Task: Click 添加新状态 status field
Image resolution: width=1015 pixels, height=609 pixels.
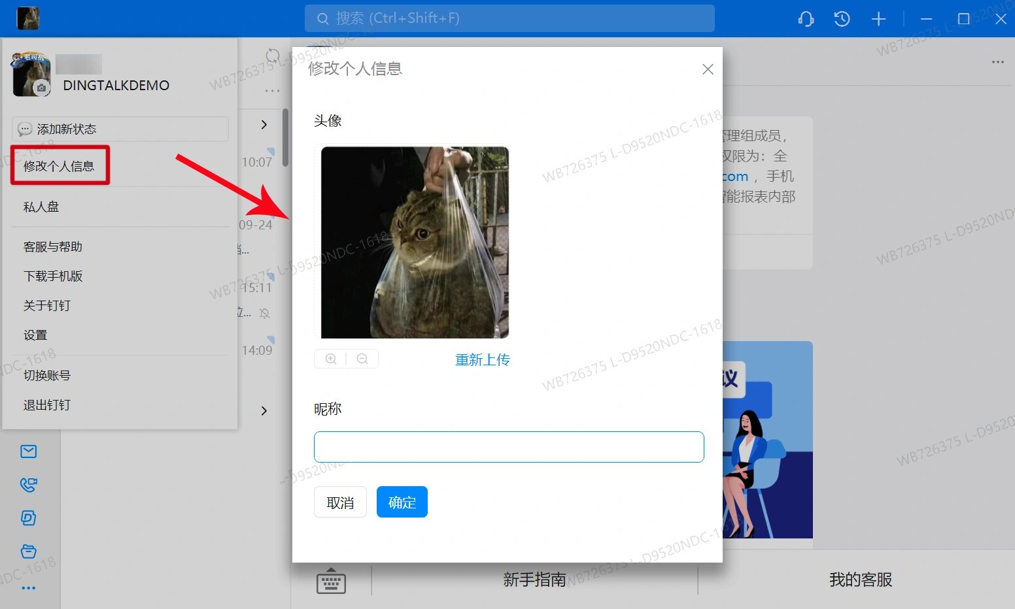Action: pyautogui.click(x=120, y=129)
